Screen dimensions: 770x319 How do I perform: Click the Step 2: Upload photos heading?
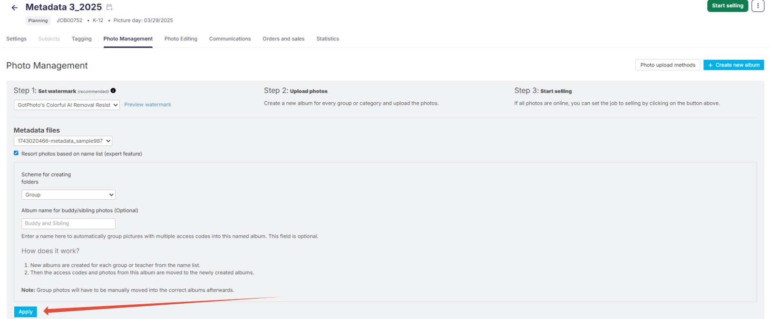point(296,91)
